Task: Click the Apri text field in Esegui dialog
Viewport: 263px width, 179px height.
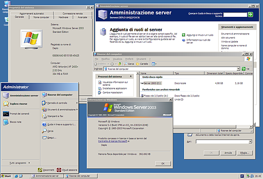Action: point(222,142)
